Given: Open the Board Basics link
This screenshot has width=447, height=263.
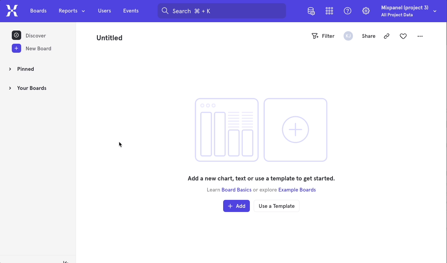Looking at the screenshot, I should (x=236, y=190).
